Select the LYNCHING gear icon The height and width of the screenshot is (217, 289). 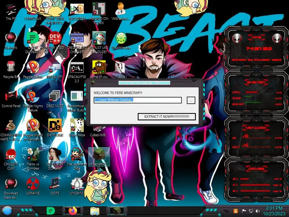[77, 186]
